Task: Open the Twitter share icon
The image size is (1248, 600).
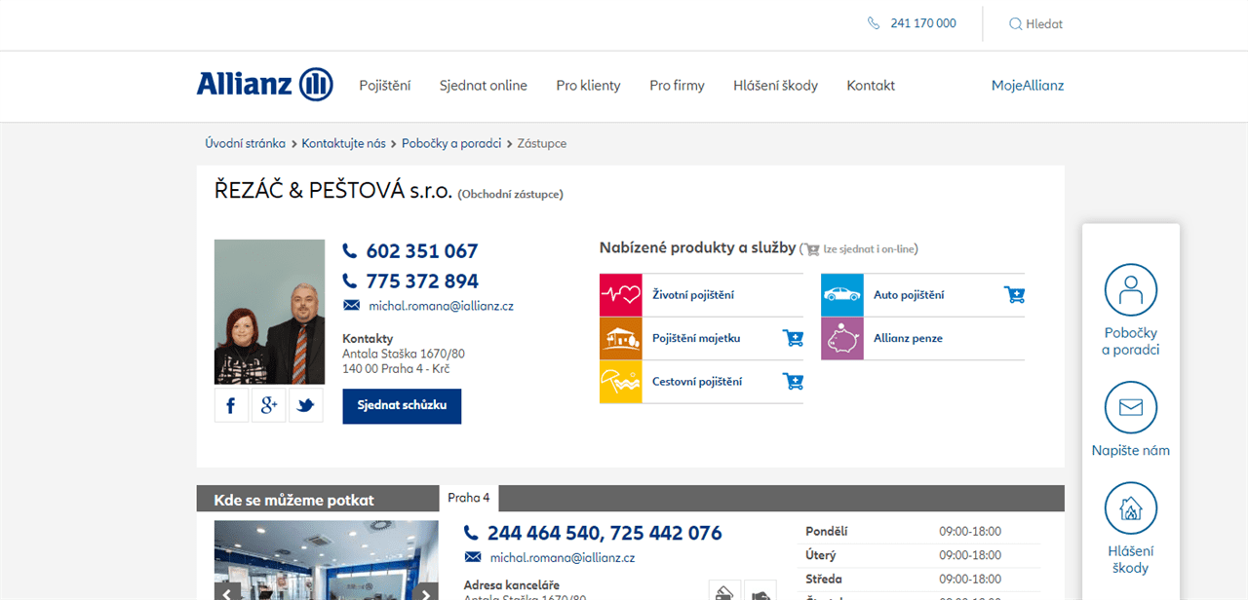Action: point(306,405)
